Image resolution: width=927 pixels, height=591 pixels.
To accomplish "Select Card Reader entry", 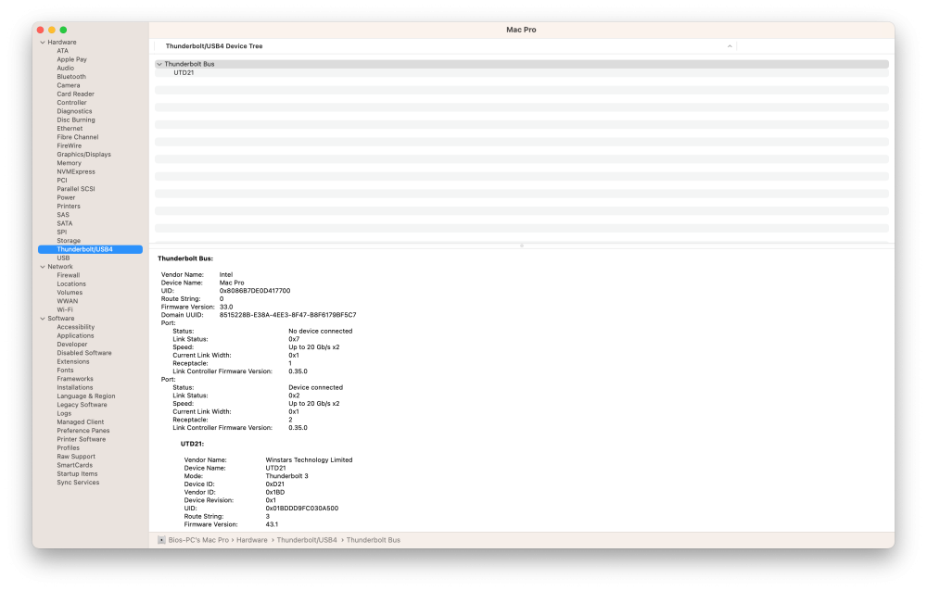I will tap(75, 94).
